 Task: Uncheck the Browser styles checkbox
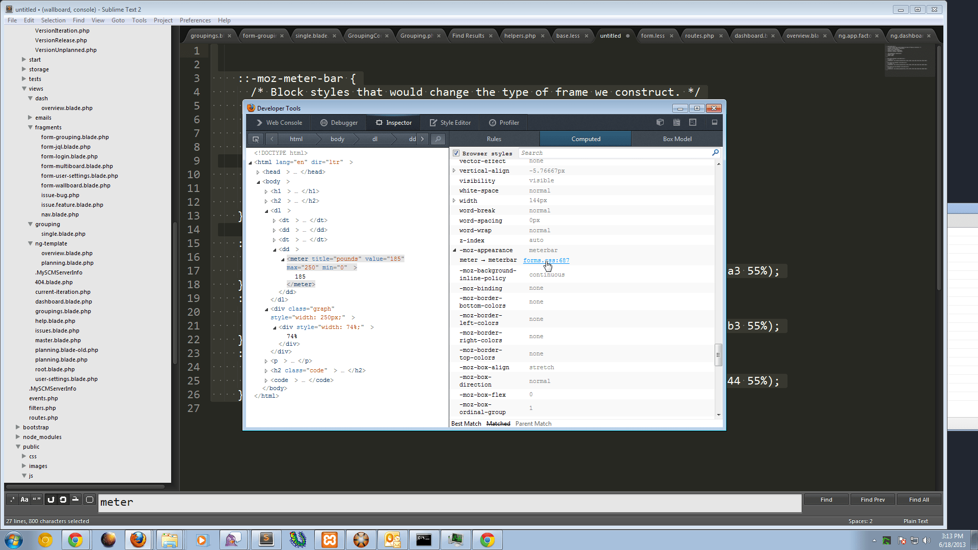click(x=456, y=153)
